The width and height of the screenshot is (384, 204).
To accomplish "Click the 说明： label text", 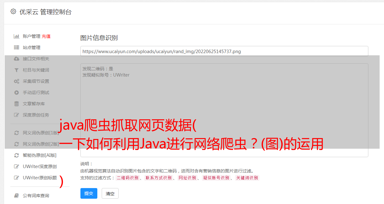I will pyautogui.click(x=87, y=164).
